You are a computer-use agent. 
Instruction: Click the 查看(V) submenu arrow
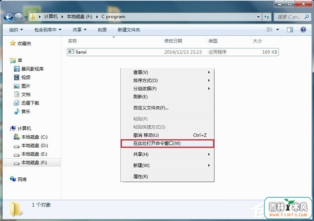tap(209, 72)
